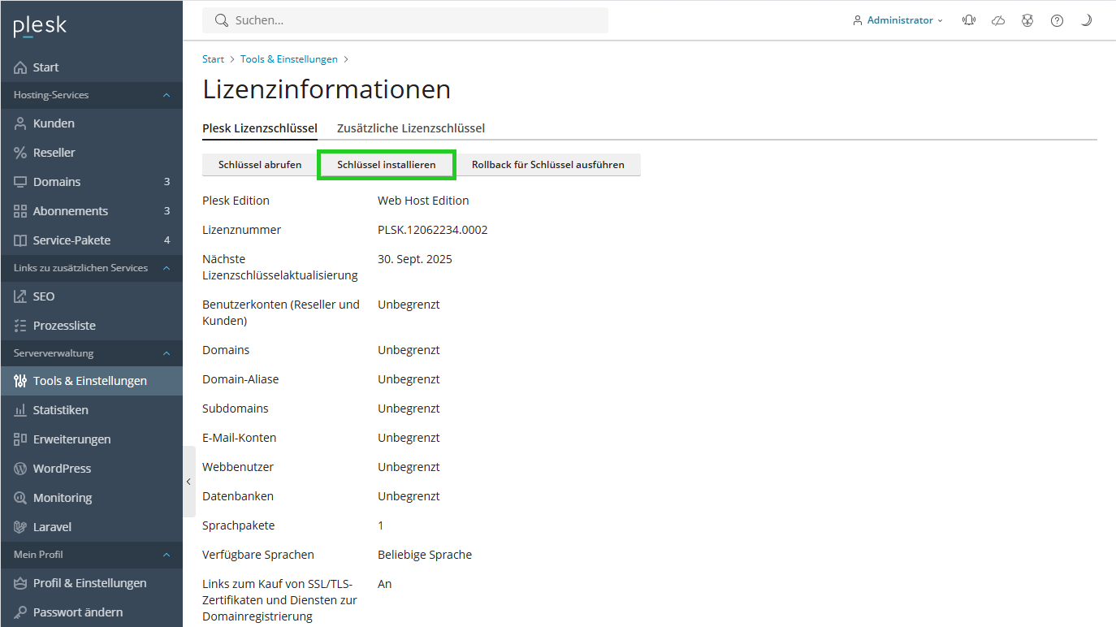The width and height of the screenshot is (1116, 627).
Task: Click the Profil & Einstellungen icon
Action: (x=20, y=583)
